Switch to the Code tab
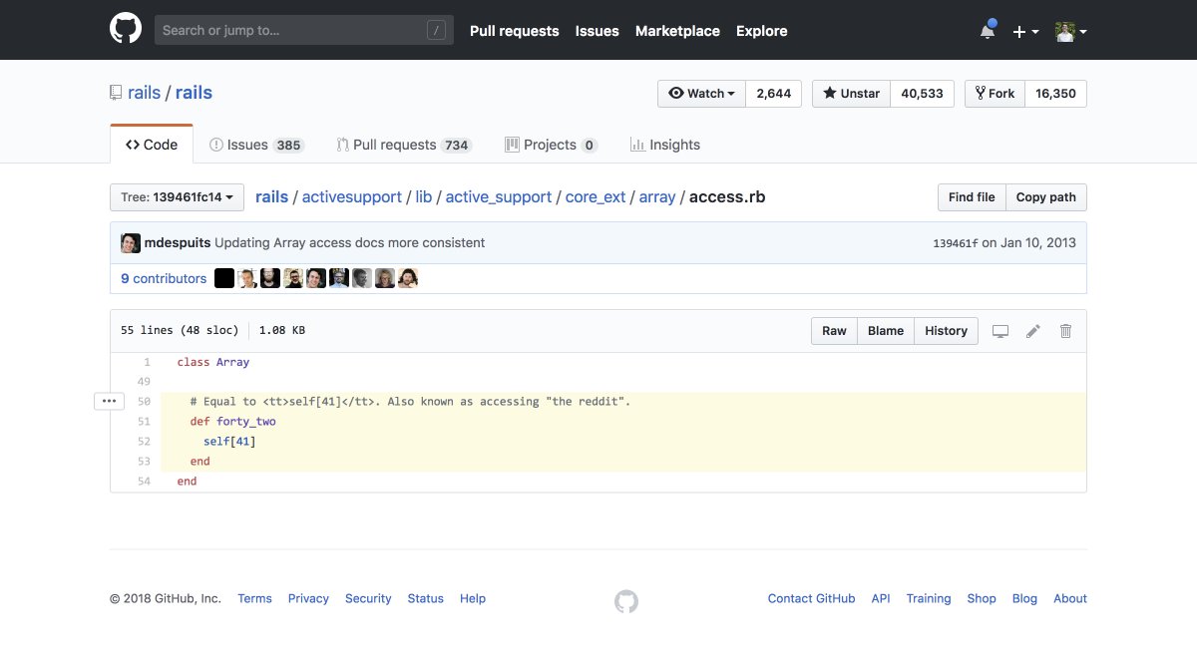 coord(152,145)
